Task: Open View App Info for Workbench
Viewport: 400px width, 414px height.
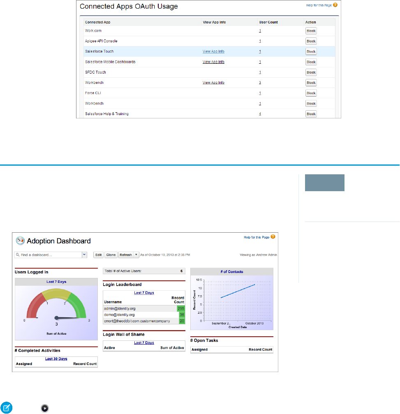Action: (213, 83)
